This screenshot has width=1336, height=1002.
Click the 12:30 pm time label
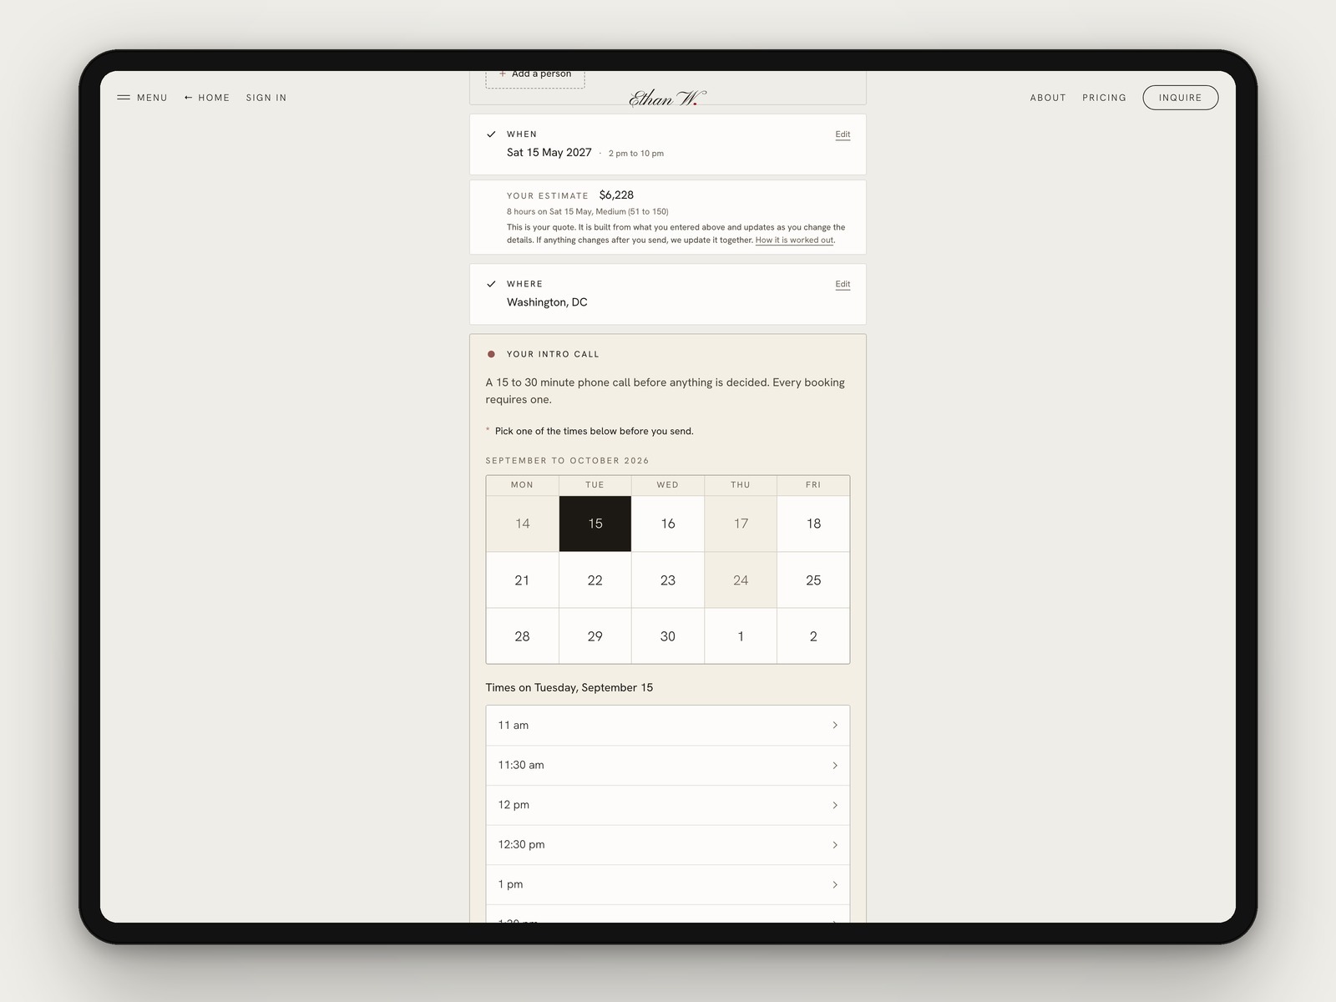pos(522,845)
